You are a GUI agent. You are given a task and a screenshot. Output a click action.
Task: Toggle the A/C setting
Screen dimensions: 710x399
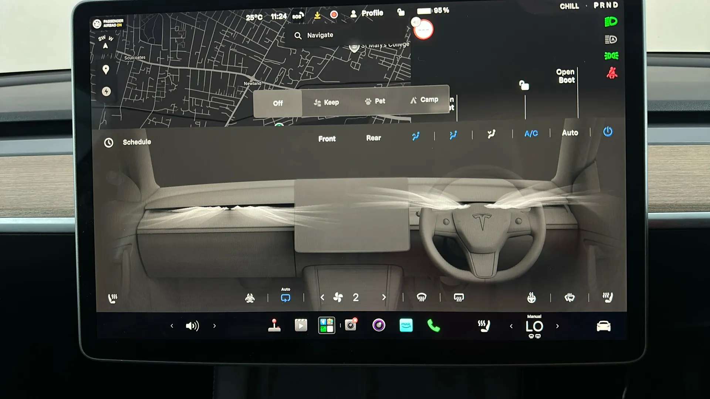point(531,134)
